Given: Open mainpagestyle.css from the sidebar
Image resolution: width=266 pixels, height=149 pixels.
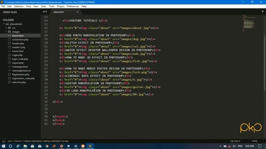Looking at the screenshot, I should pos(21,71).
